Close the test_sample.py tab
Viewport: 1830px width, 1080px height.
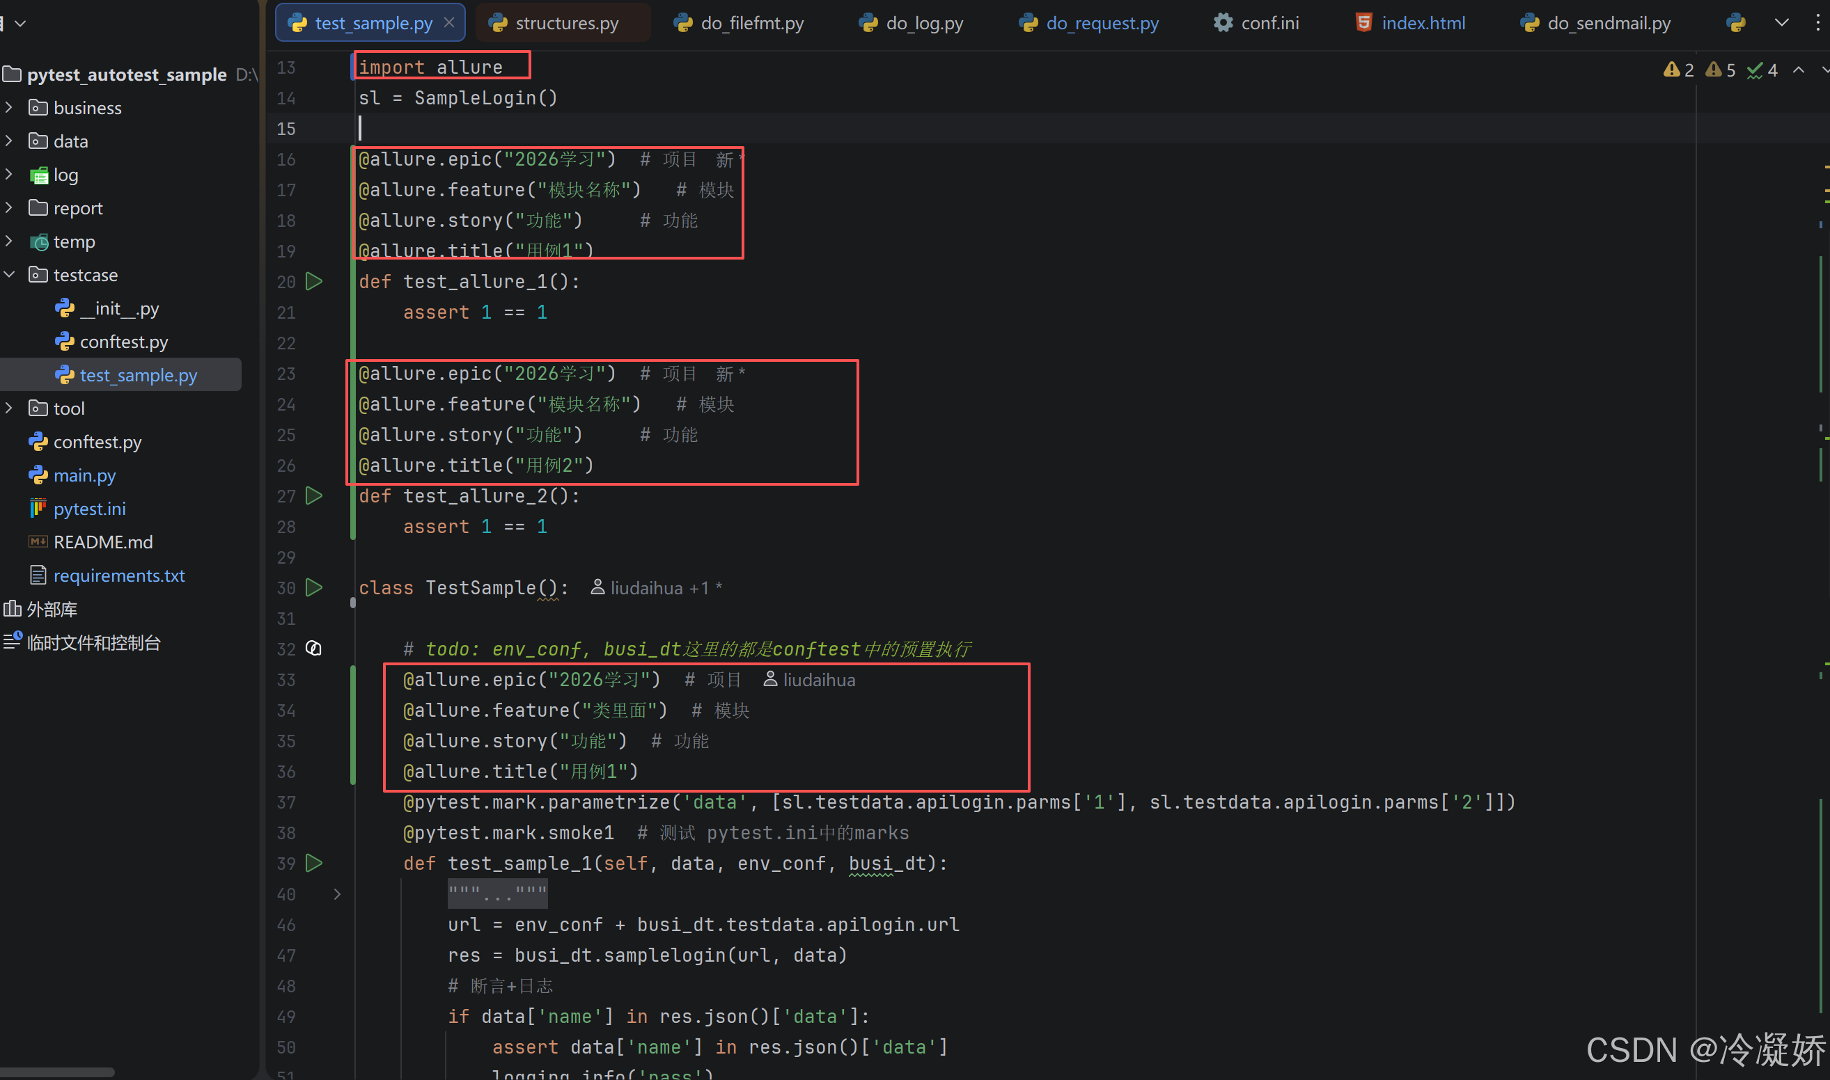tap(449, 22)
